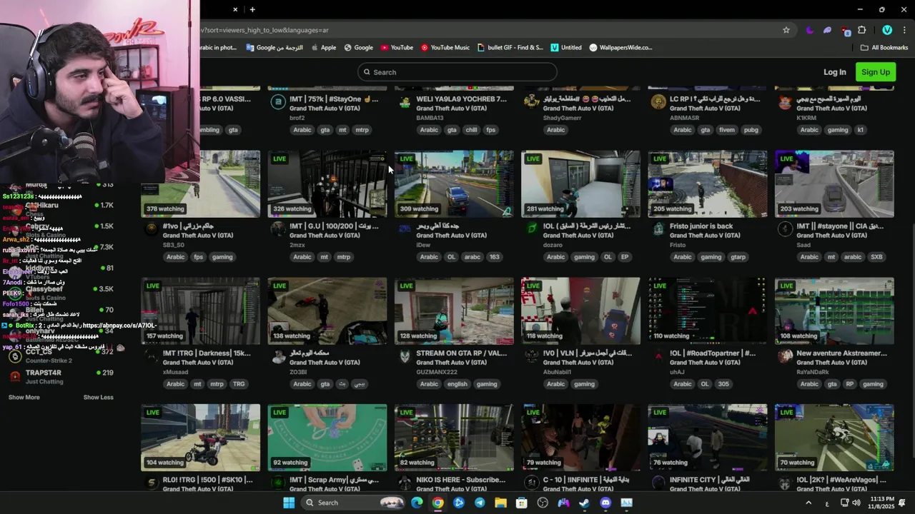The width and height of the screenshot is (915, 514).
Task: Open the All Bookmarks folder
Action: (884, 48)
